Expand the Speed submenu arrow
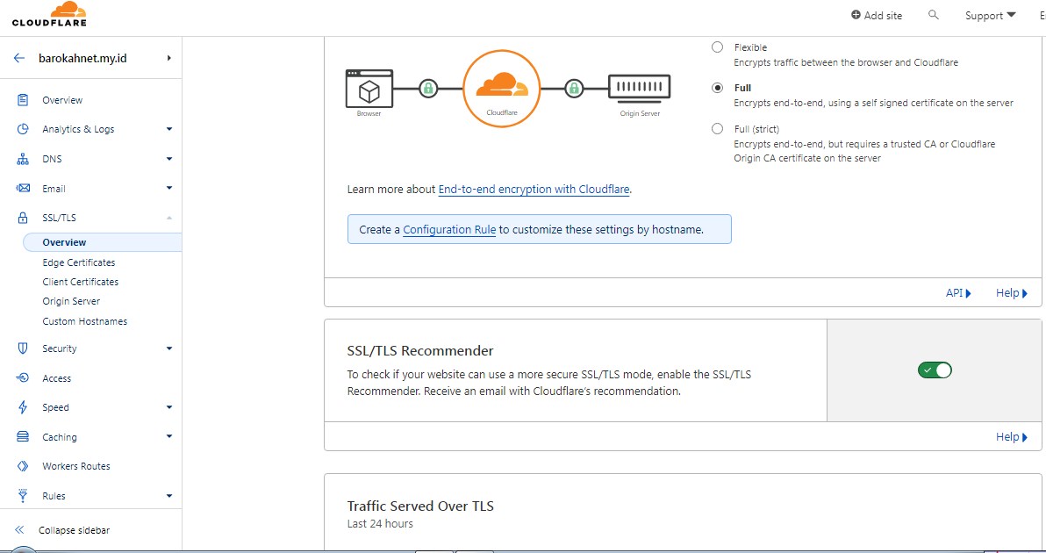Image resolution: width=1046 pixels, height=553 pixels. 169,407
